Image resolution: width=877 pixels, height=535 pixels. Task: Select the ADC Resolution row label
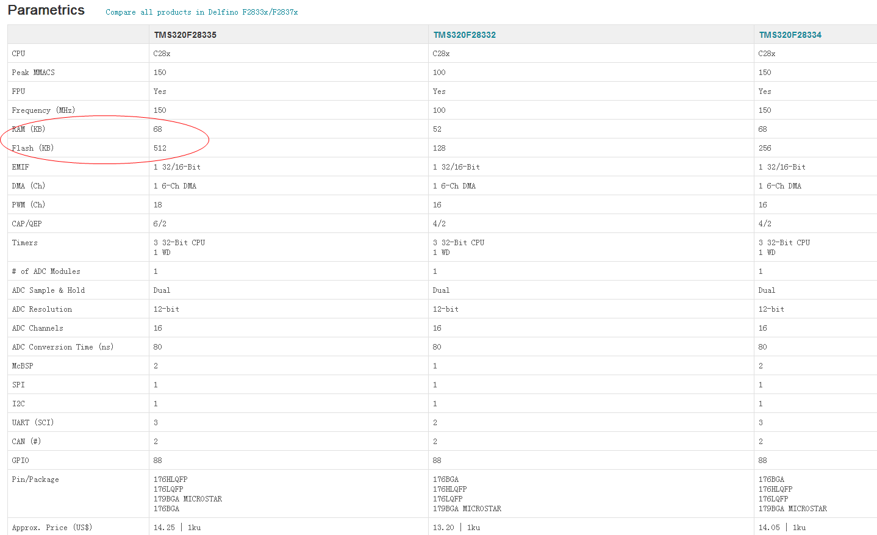41,309
